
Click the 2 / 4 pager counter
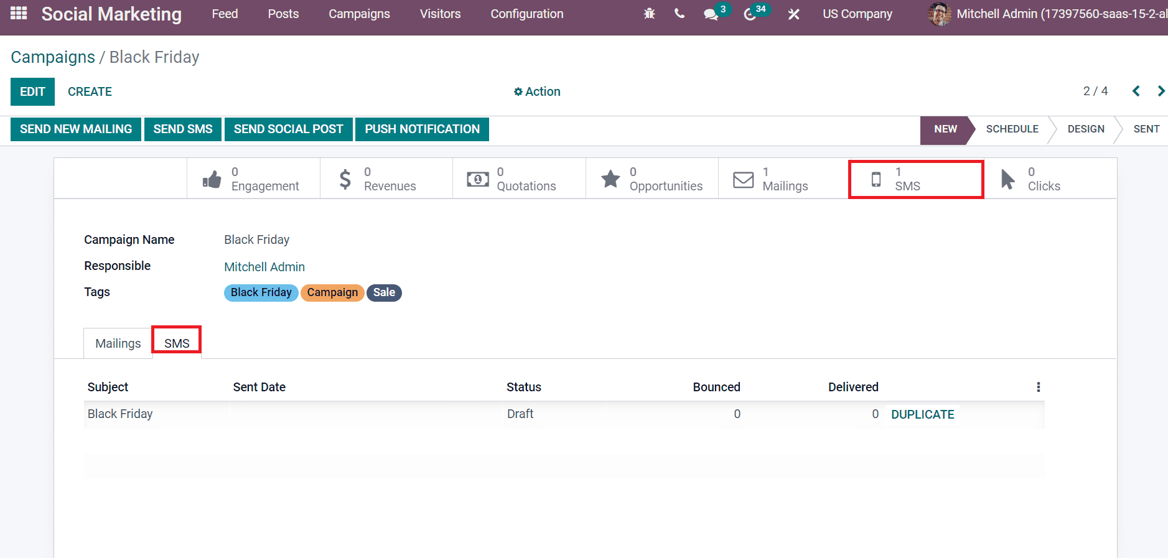click(1095, 91)
